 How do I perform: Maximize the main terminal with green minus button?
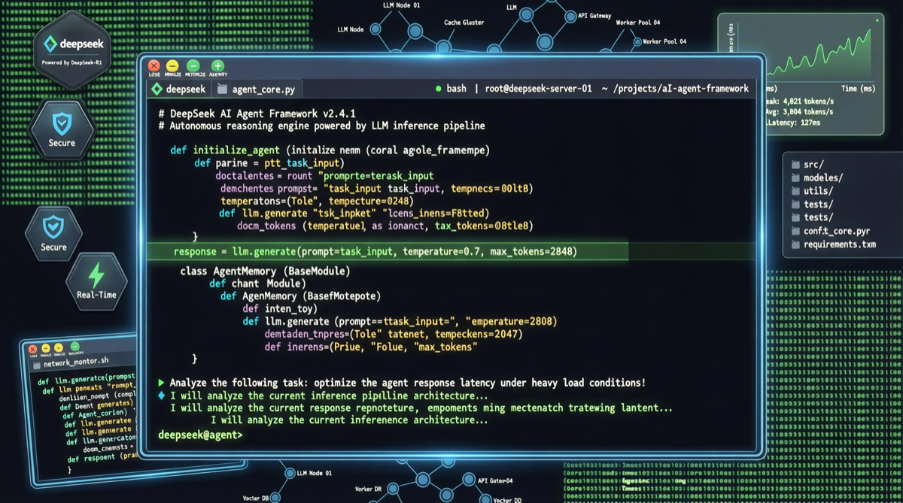pyautogui.click(x=194, y=66)
